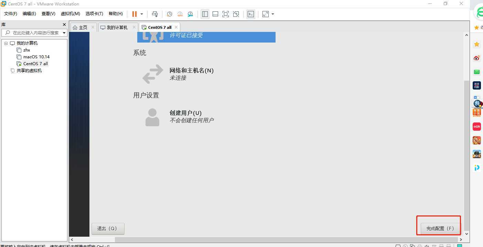Open the Weibo icon in browser sidebar

point(477,58)
